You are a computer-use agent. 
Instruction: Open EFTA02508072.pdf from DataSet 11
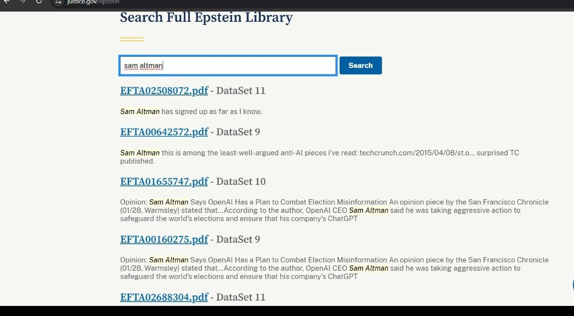tap(163, 91)
